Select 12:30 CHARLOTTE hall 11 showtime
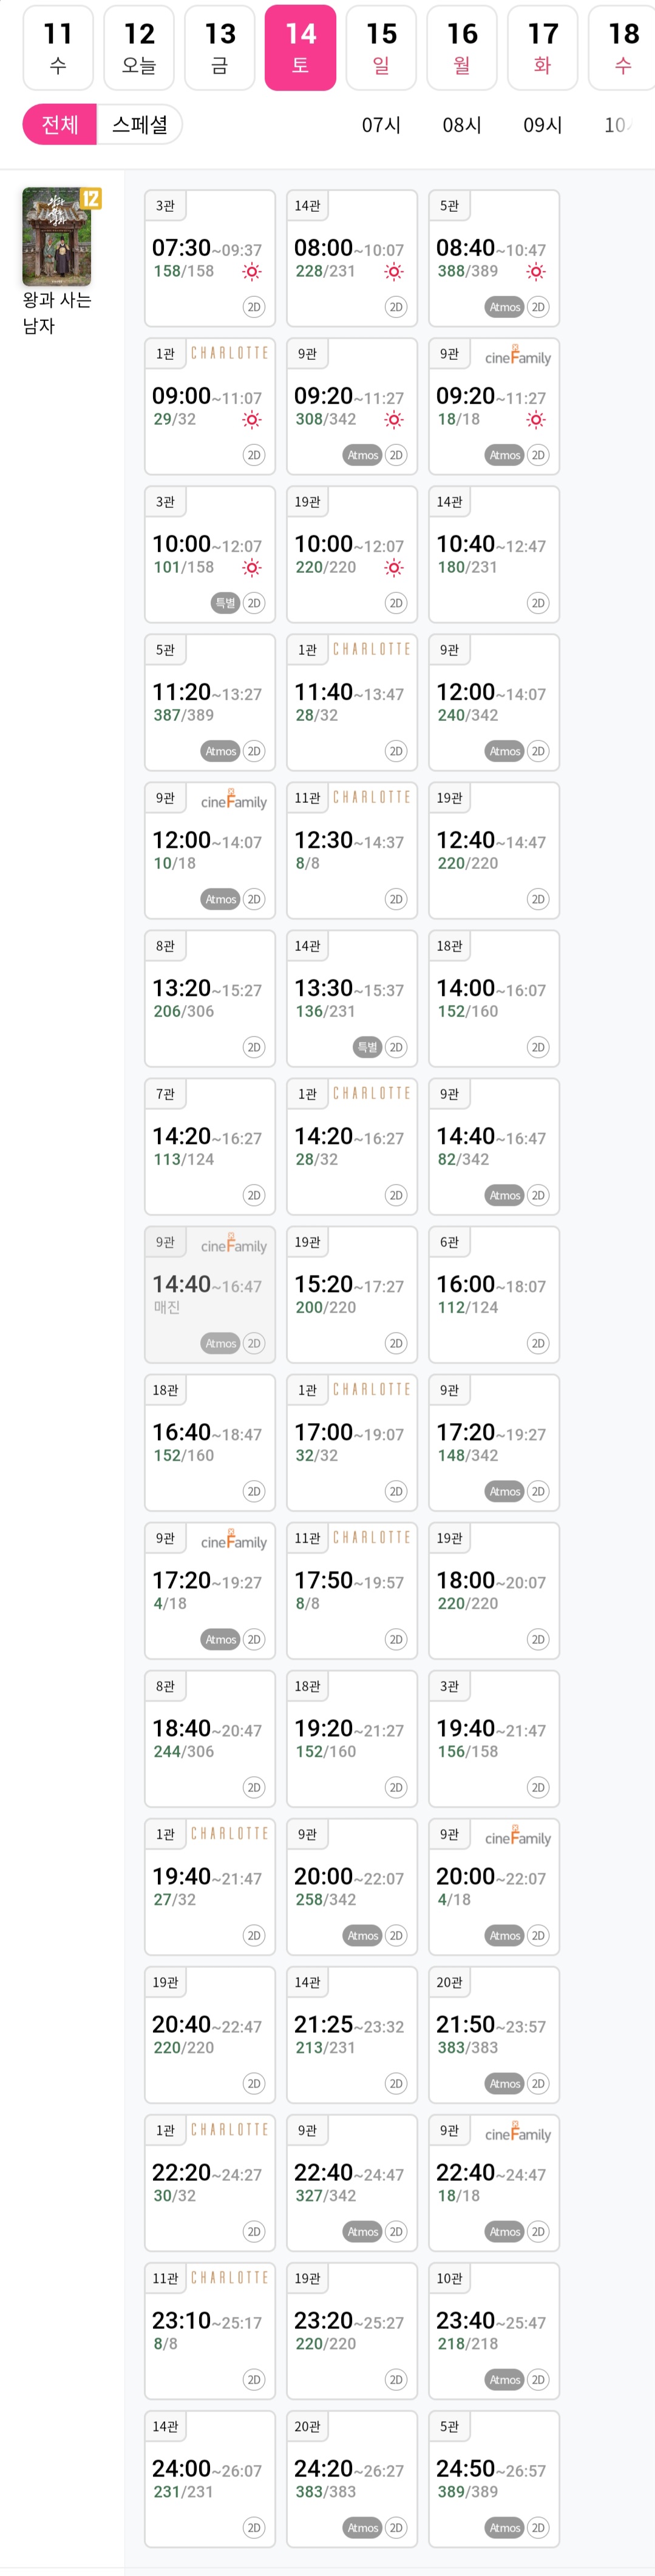This screenshot has width=655, height=2576. pyautogui.click(x=351, y=850)
